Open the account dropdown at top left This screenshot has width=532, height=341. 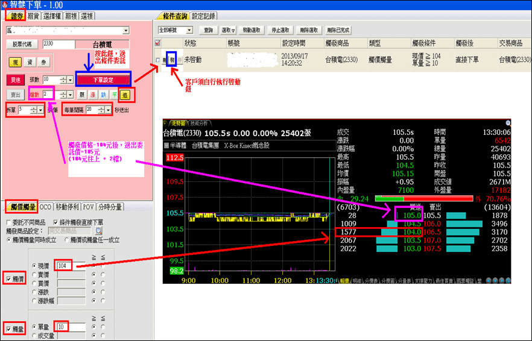[x=126, y=31]
